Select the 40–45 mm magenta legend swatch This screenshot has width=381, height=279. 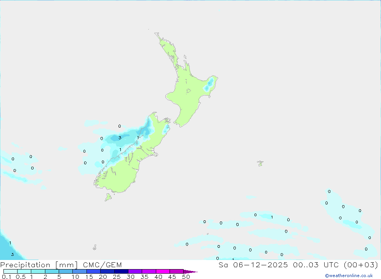coord(163,271)
